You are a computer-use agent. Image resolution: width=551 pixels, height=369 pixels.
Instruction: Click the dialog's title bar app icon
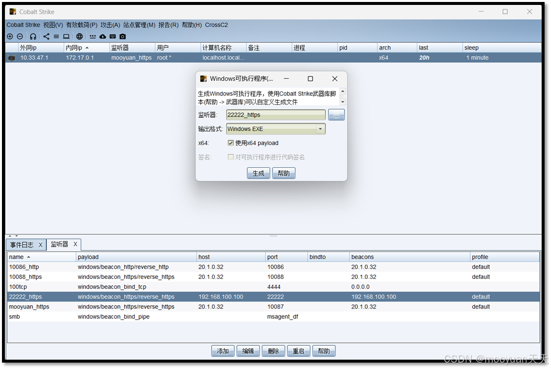(203, 79)
